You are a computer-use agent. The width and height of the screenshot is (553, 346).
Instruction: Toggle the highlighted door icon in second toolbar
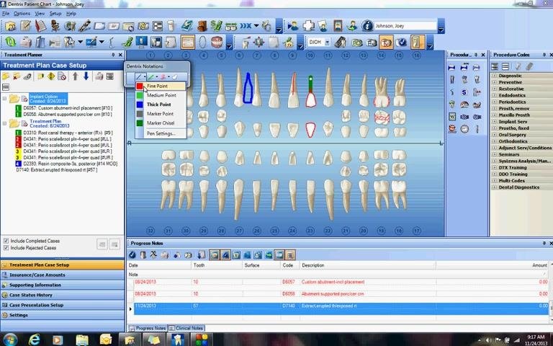click(x=417, y=42)
